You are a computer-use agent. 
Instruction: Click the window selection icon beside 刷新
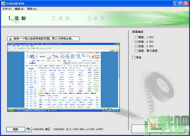29,130
